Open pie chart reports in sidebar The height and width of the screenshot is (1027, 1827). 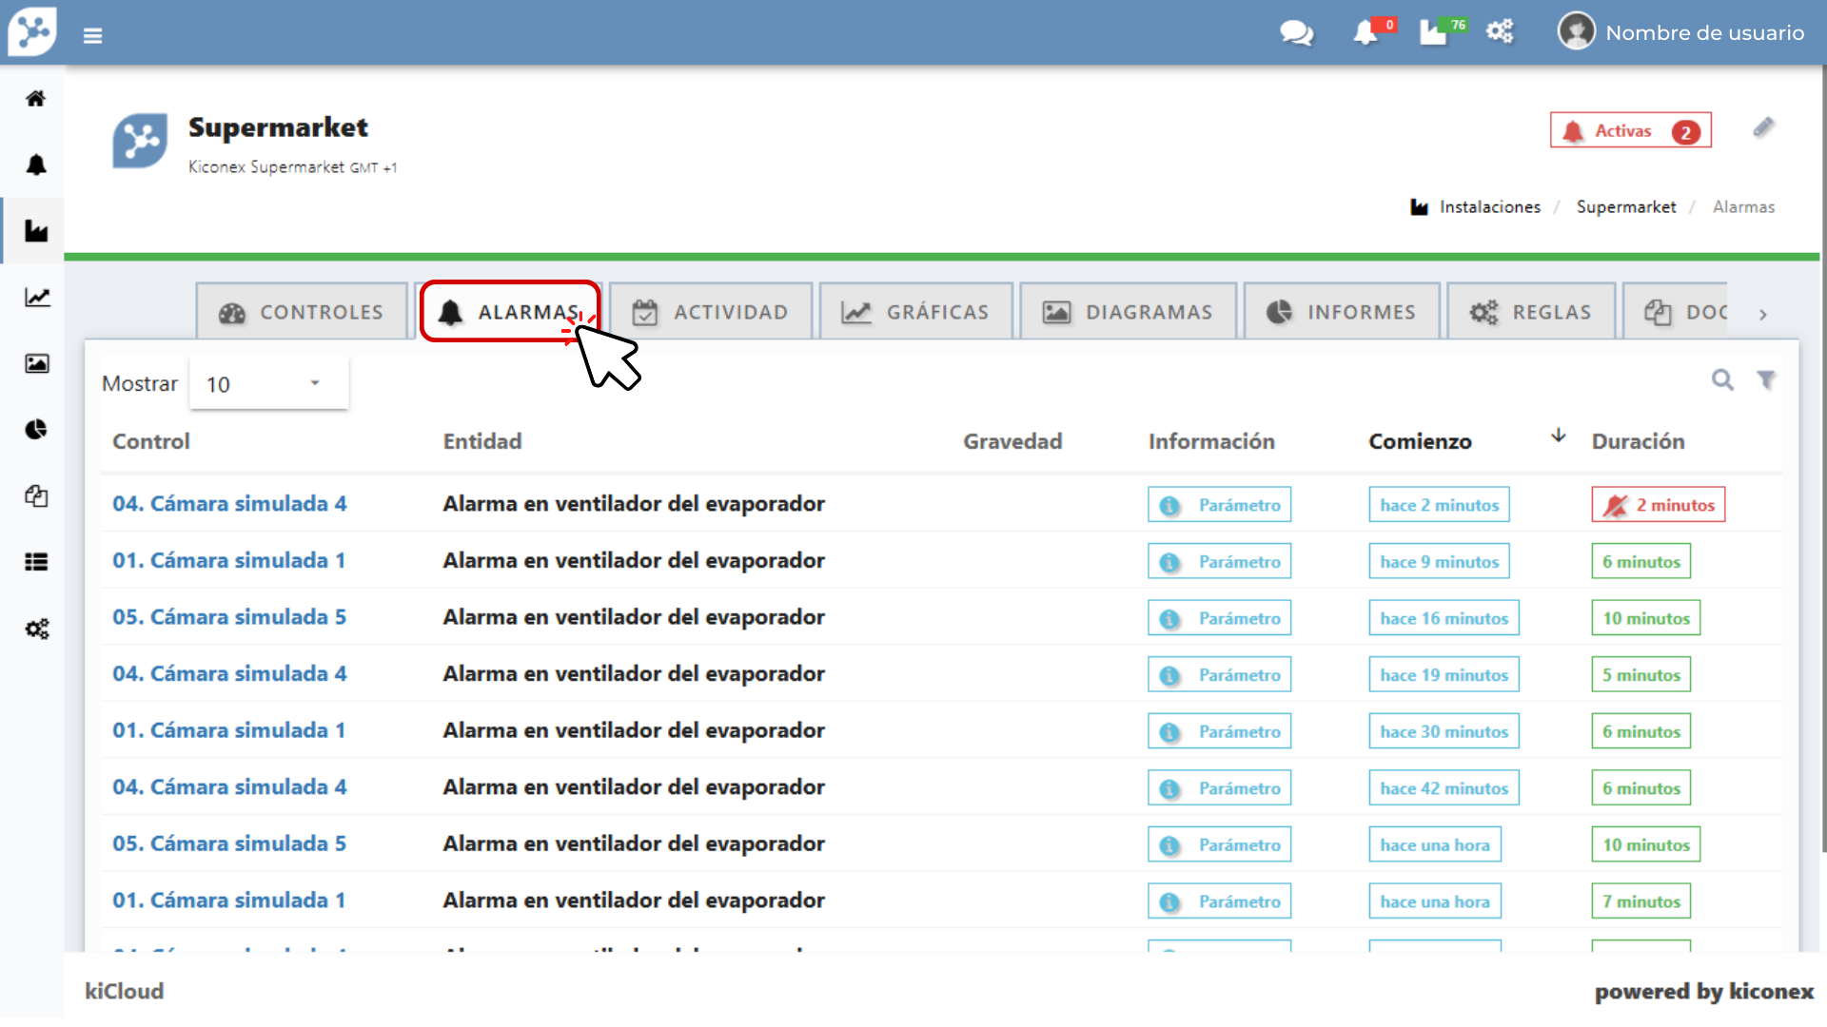point(36,429)
